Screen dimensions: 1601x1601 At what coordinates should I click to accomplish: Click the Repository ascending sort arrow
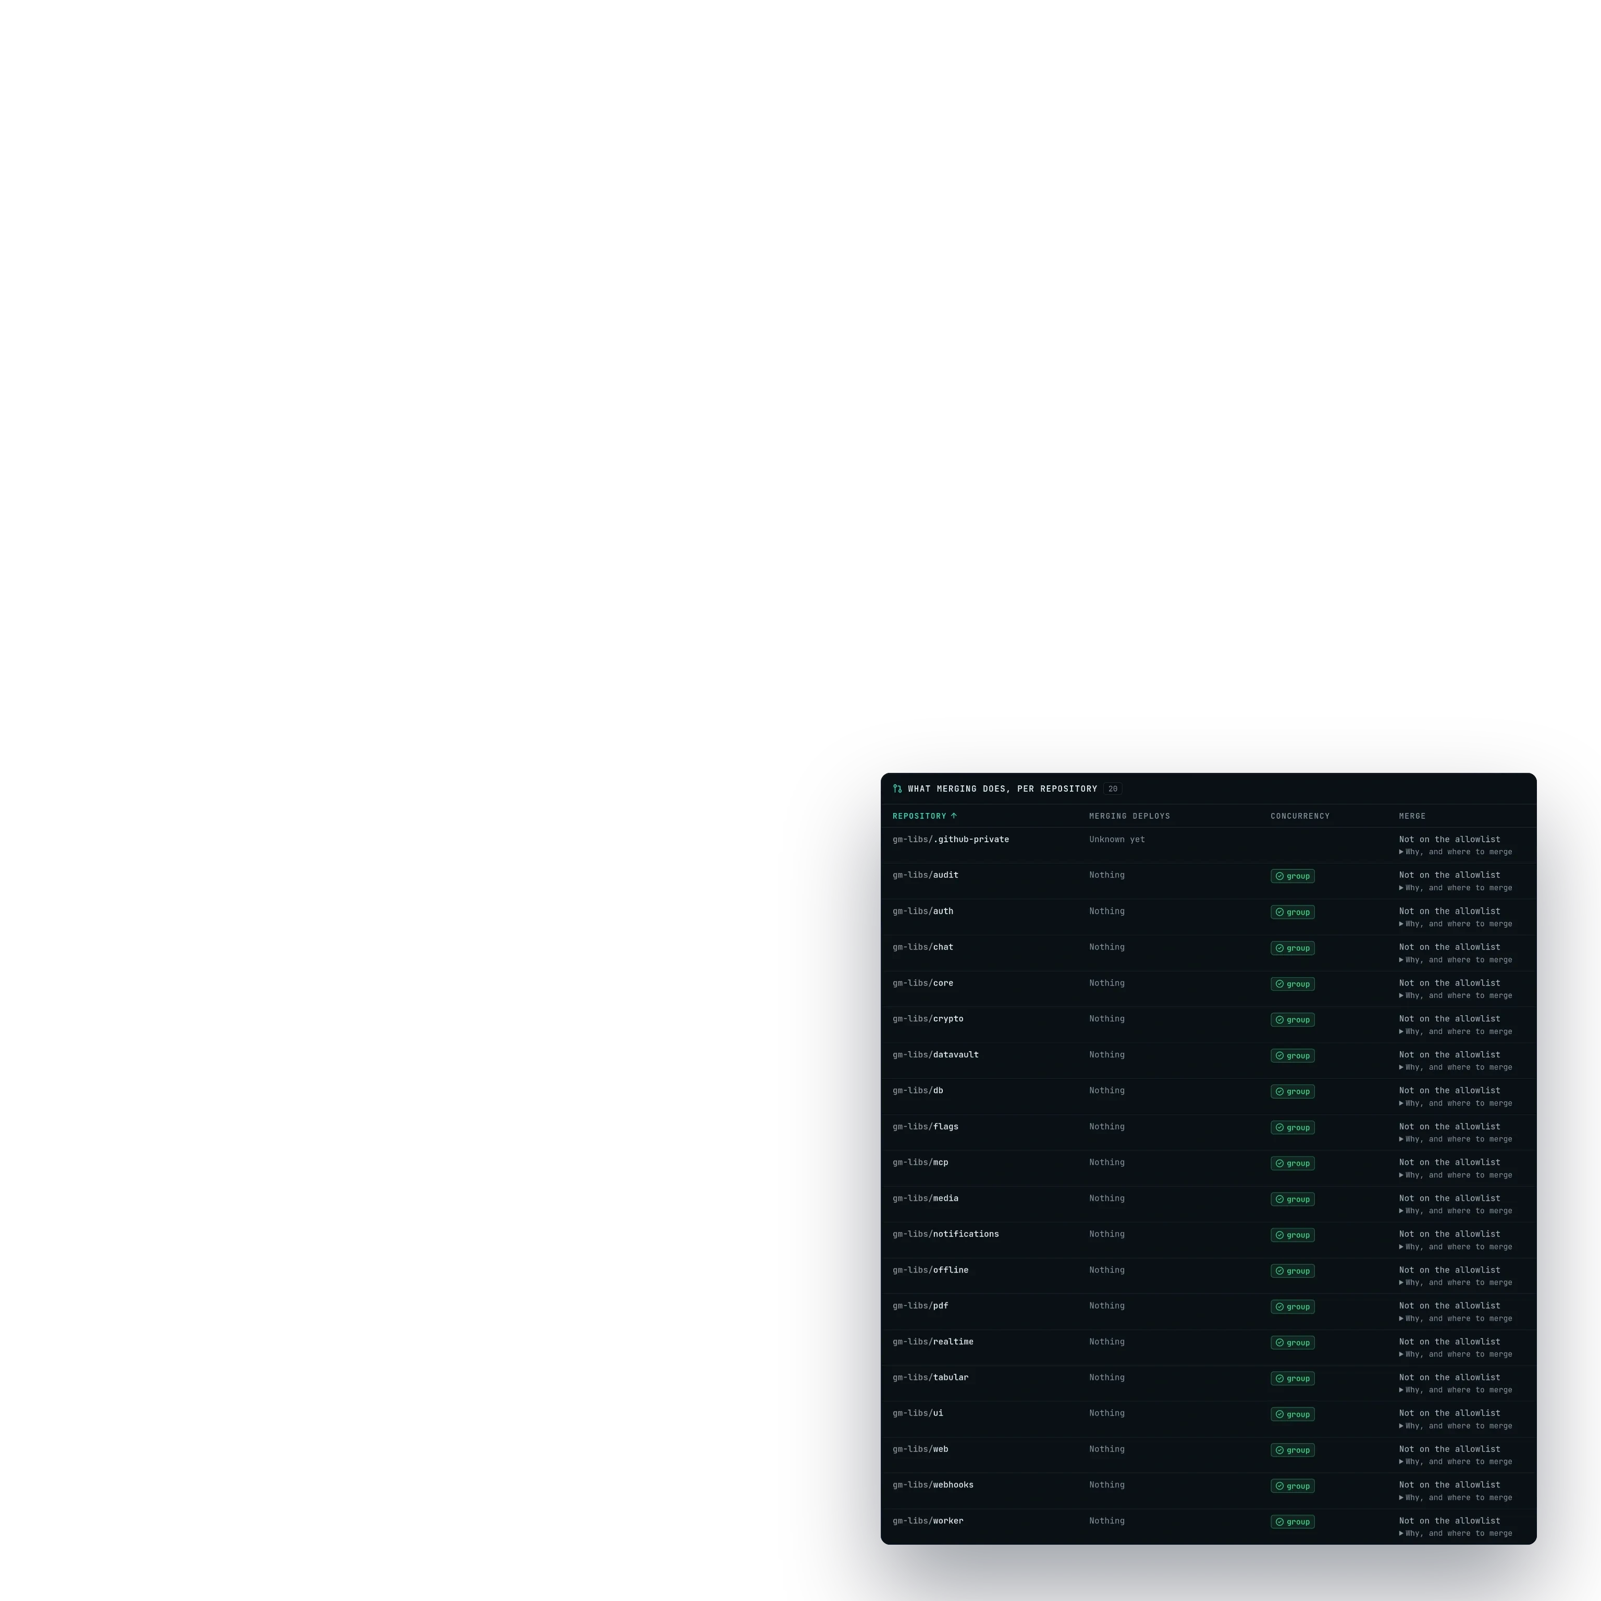click(x=954, y=816)
